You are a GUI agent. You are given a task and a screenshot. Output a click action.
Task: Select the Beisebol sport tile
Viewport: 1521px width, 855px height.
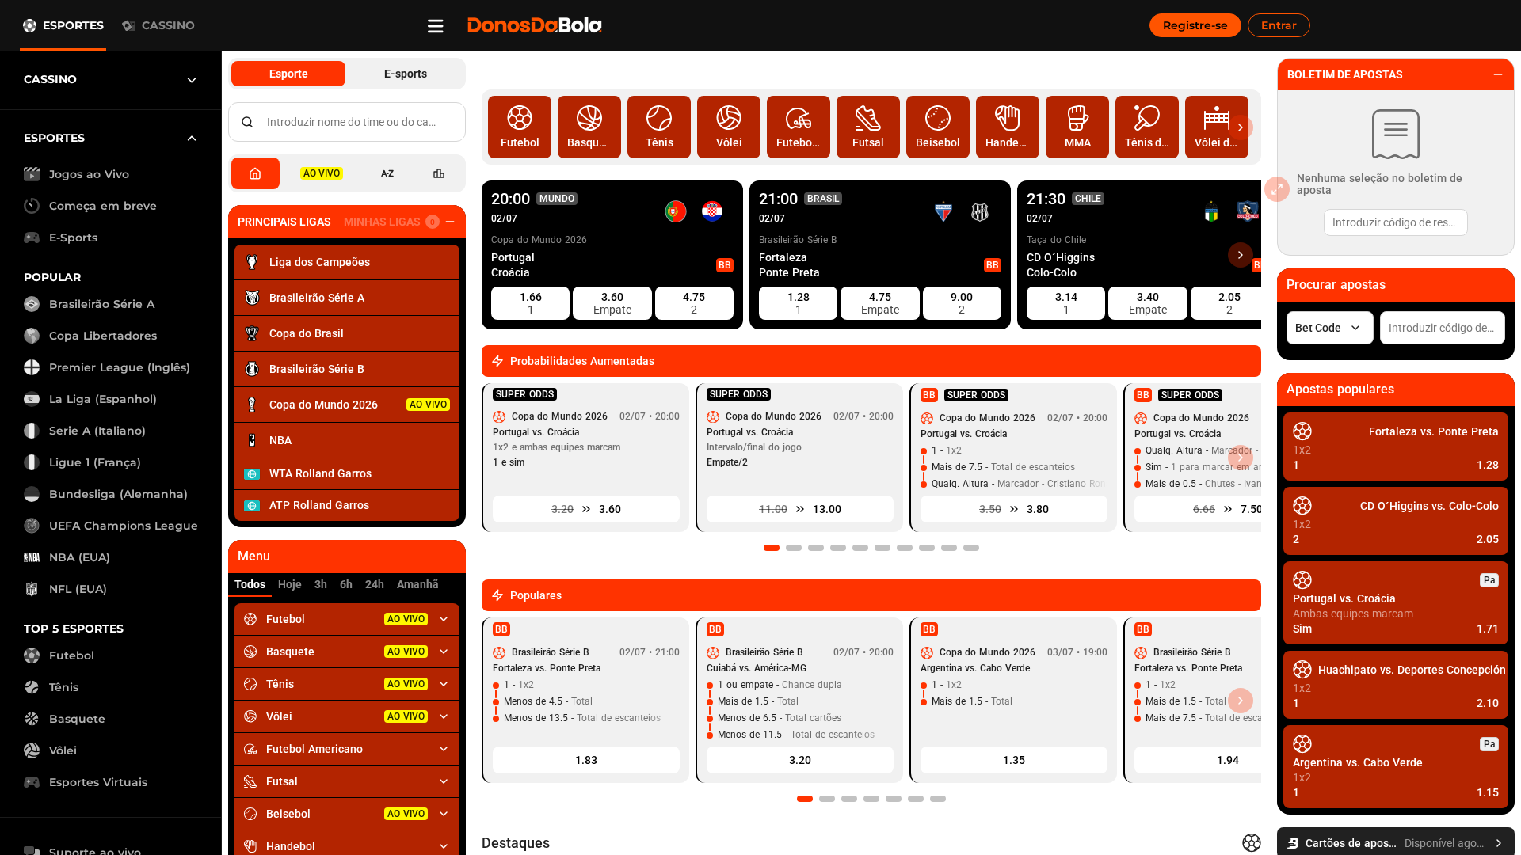(938, 127)
